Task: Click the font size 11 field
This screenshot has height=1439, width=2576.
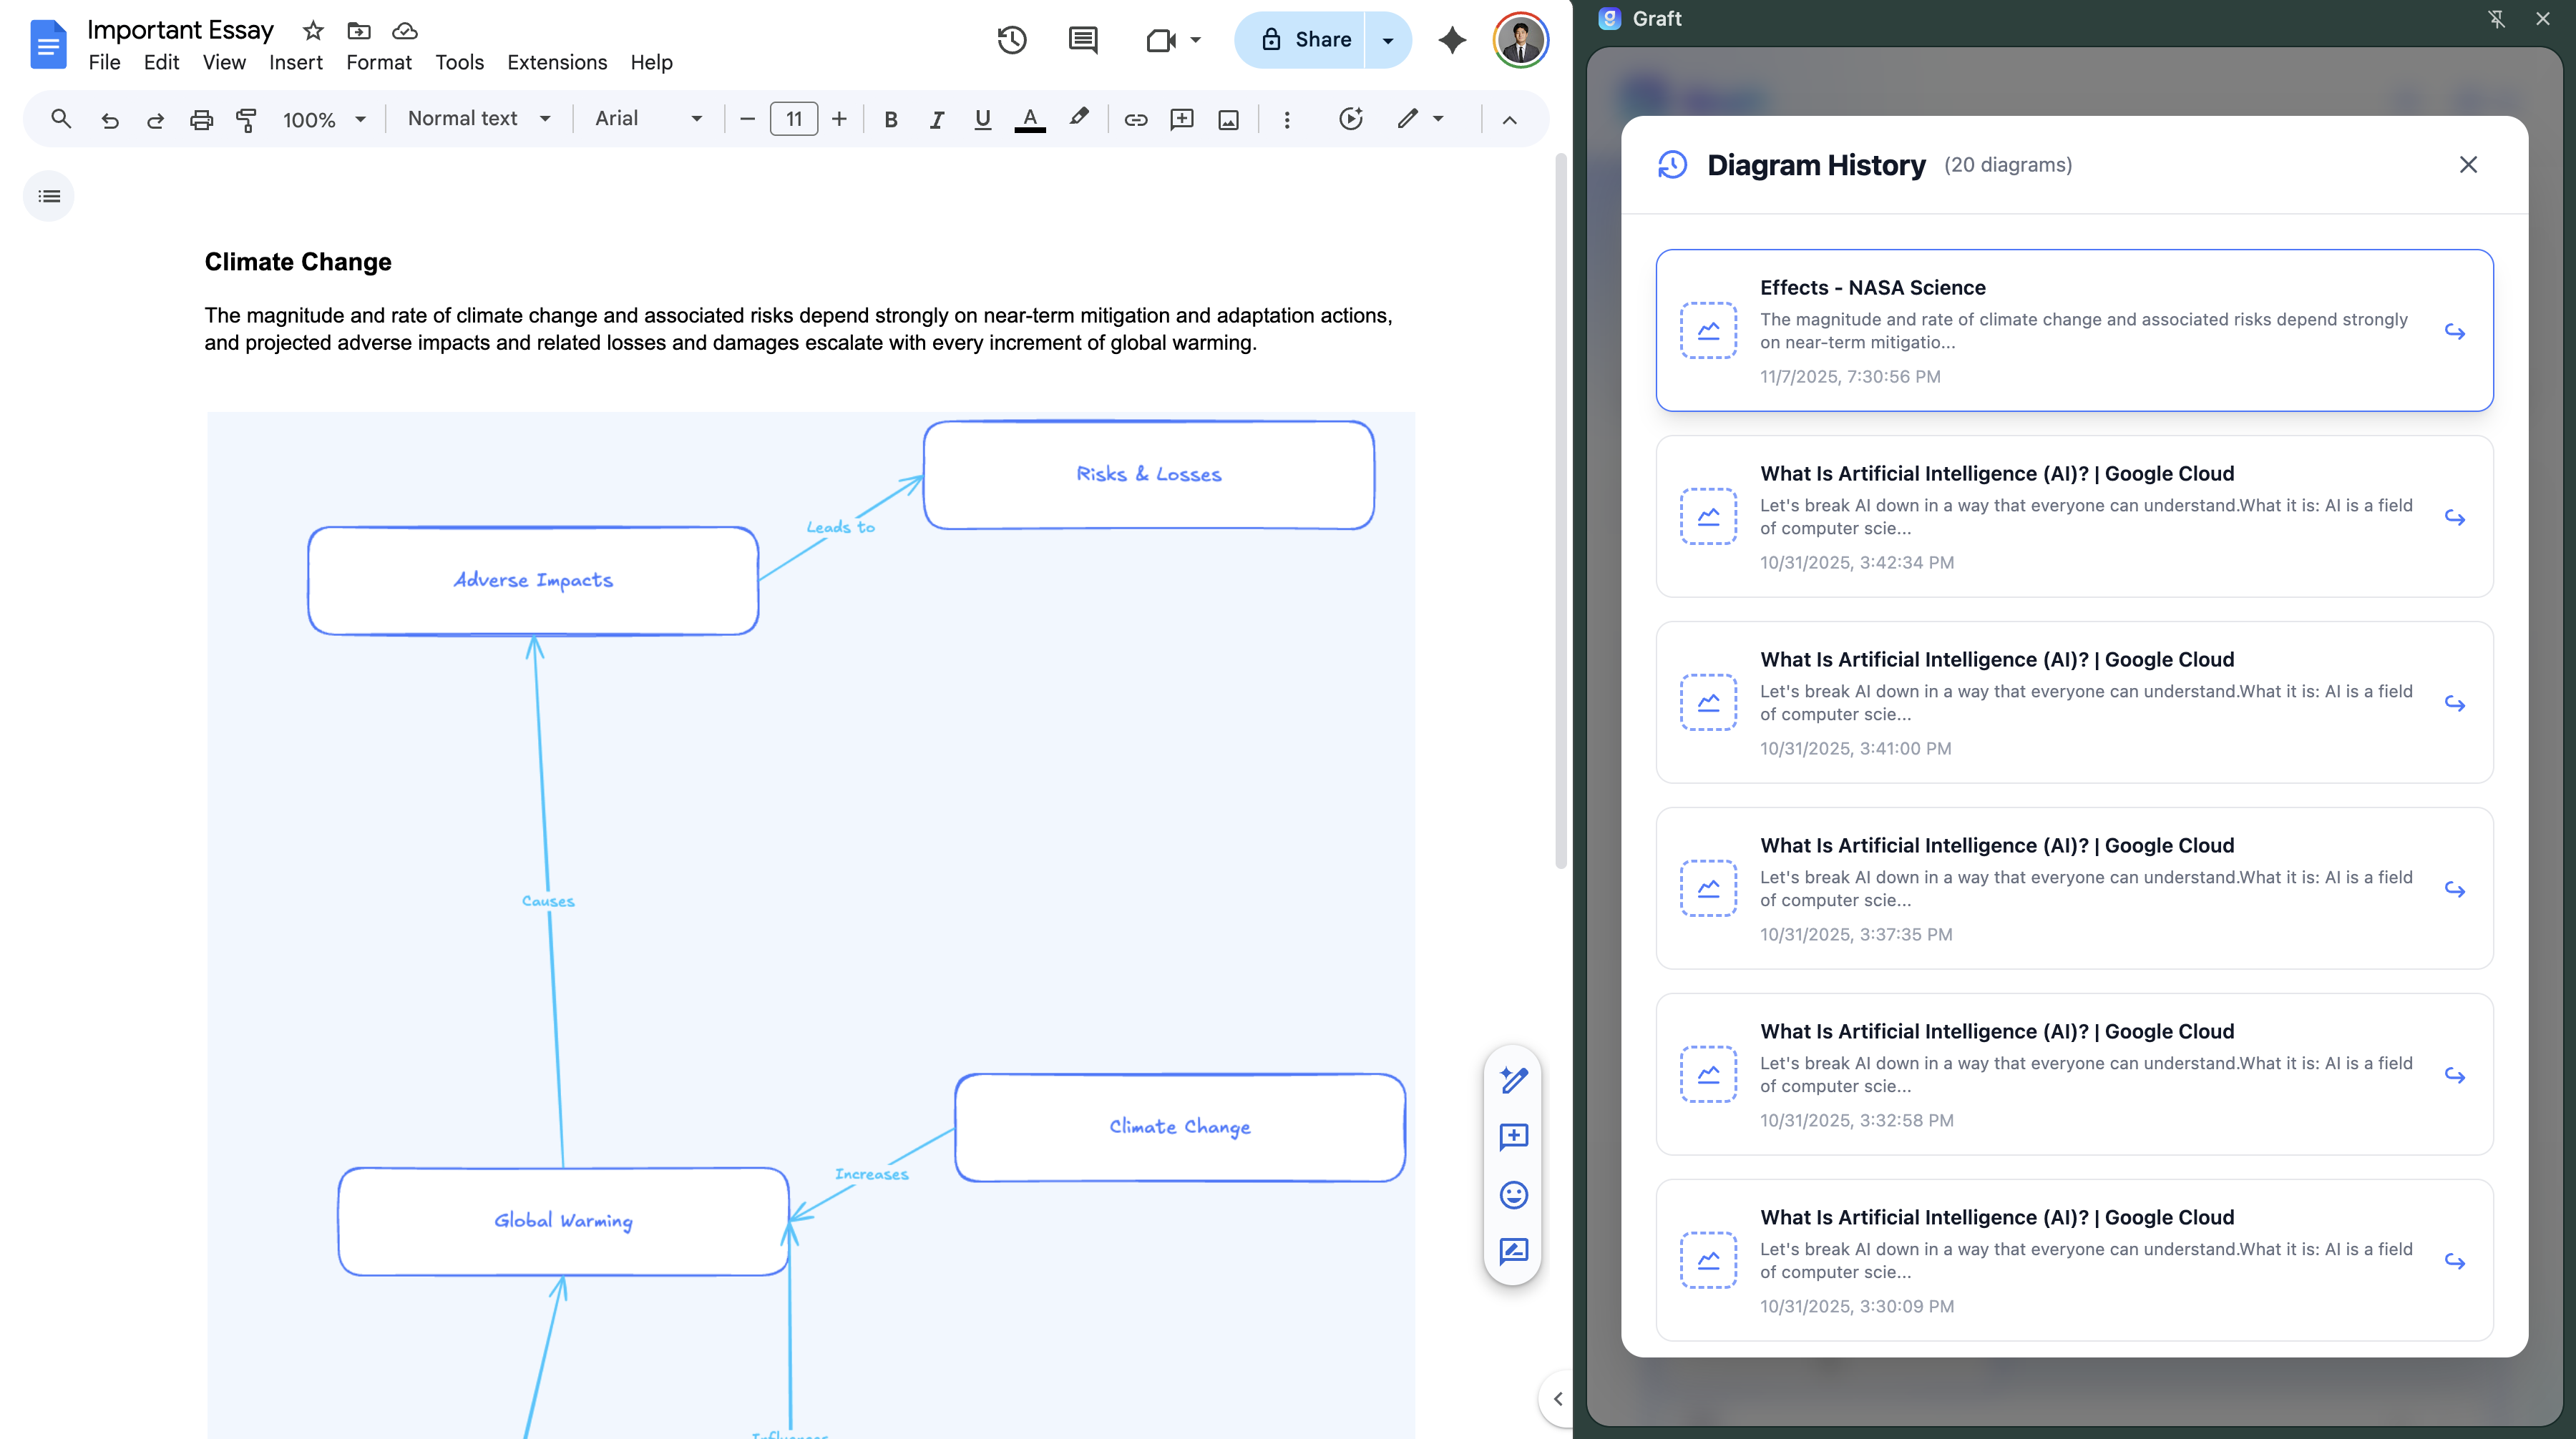Action: [x=794, y=119]
